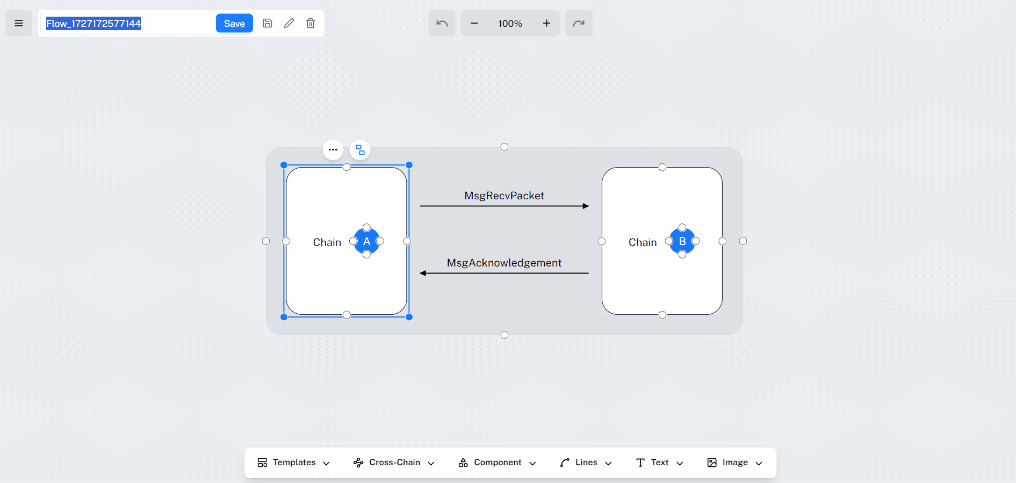Zoom in with the plus button

click(546, 23)
